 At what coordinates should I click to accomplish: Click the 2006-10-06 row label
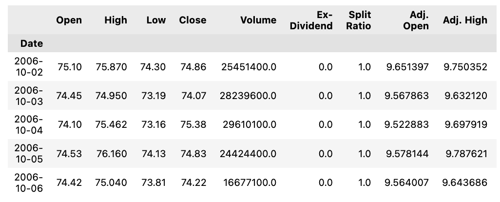(x=28, y=182)
